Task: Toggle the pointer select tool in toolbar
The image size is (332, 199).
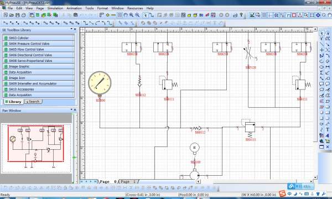Action: (146, 15)
